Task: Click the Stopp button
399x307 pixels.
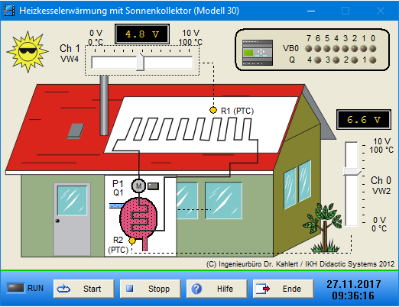Action: (x=151, y=289)
